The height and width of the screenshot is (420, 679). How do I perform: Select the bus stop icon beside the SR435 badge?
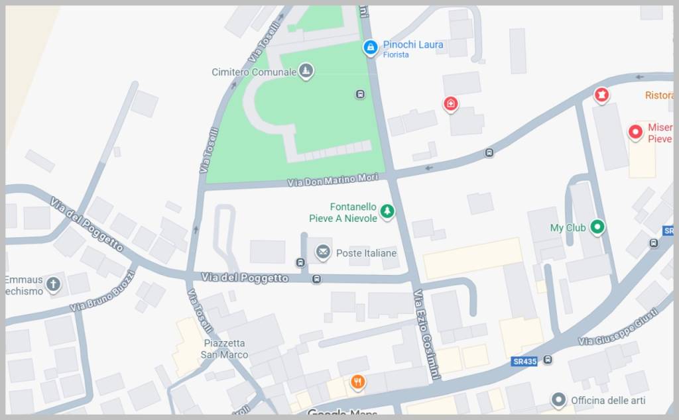click(x=548, y=360)
